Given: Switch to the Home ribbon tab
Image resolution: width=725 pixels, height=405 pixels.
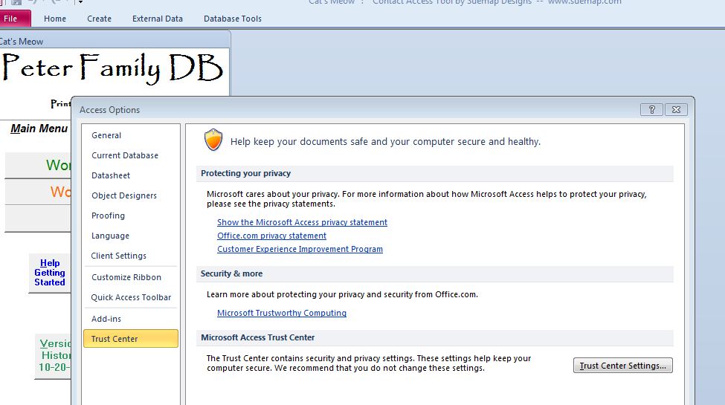Looking at the screenshot, I should point(55,19).
